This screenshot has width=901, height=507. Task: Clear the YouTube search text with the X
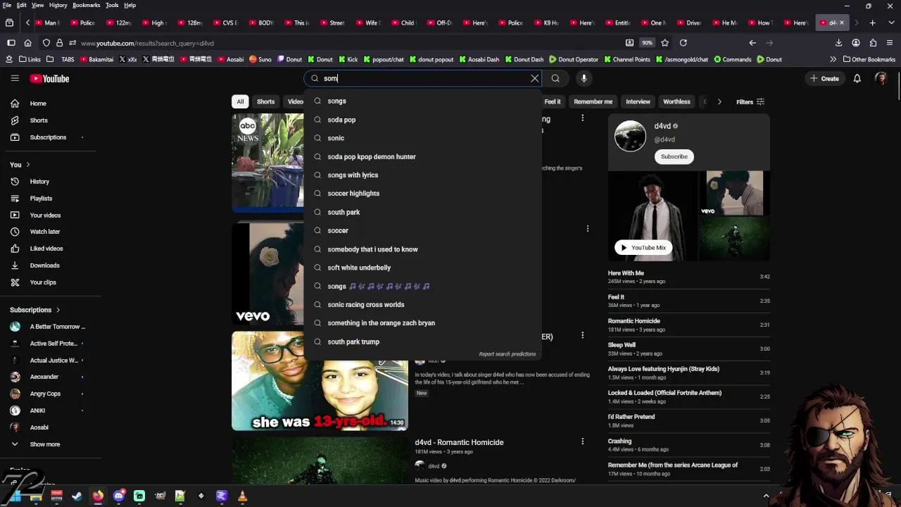click(x=534, y=78)
